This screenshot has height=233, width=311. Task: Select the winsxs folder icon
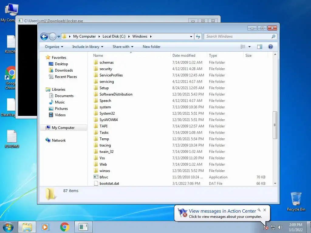coord(96,171)
